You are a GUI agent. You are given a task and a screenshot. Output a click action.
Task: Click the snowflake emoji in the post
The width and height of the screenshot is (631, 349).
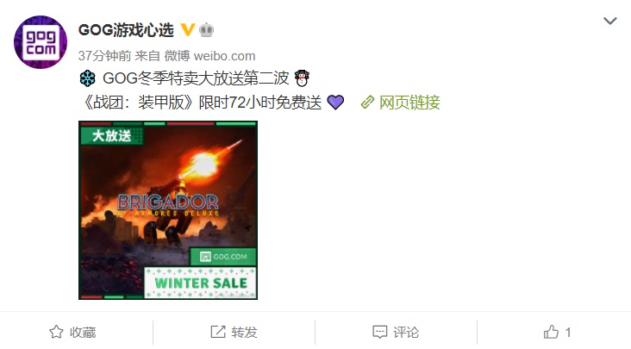87,78
